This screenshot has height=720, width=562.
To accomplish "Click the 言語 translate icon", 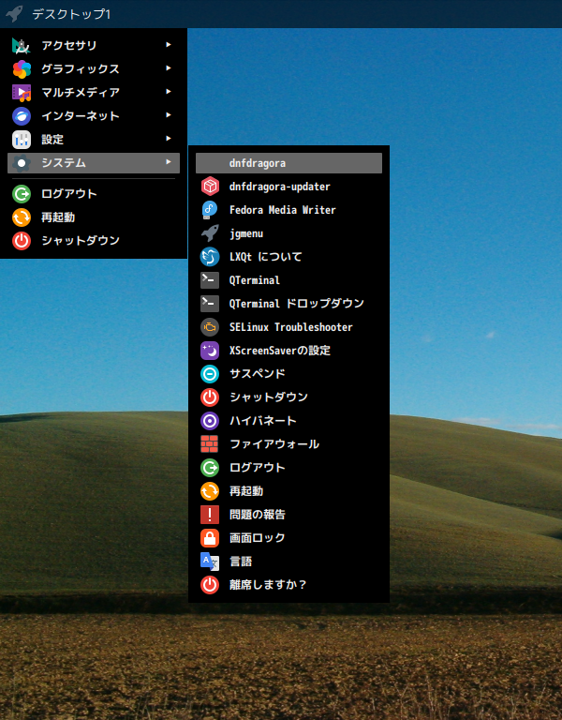I will pos(210,562).
